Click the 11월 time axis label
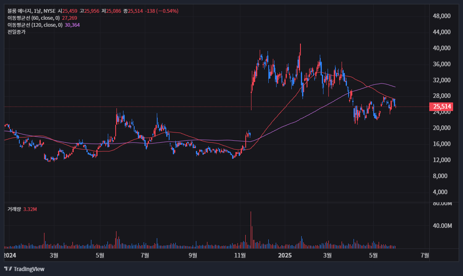 click(240, 255)
